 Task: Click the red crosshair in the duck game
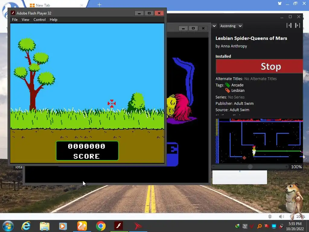point(112,104)
